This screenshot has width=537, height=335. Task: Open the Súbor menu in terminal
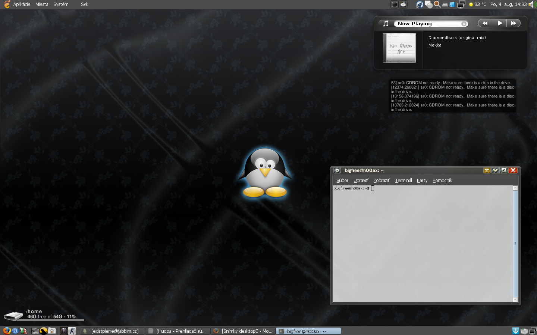[x=342, y=181]
